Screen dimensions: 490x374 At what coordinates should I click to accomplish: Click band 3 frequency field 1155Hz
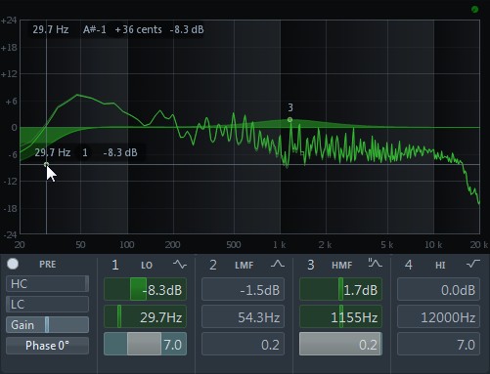coord(340,316)
